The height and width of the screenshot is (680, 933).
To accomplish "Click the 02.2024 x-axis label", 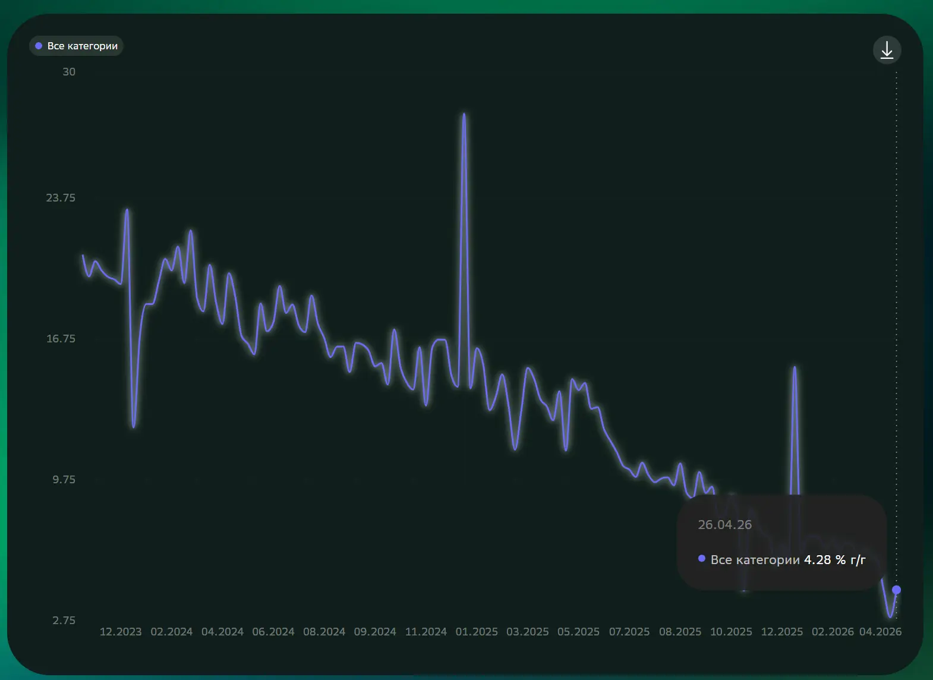I will tap(171, 632).
